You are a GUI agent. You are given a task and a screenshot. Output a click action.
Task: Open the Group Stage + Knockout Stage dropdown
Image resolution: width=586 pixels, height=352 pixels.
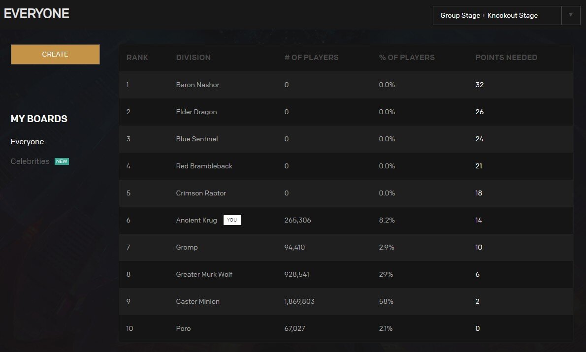coord(496,15)
